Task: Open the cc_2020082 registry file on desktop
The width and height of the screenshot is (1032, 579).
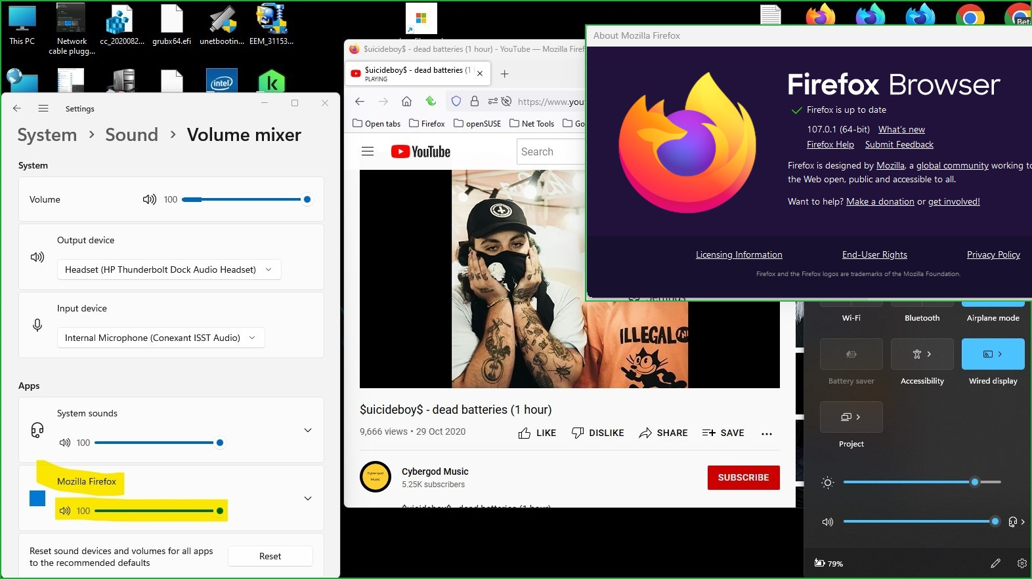Action: pos(121,24)
